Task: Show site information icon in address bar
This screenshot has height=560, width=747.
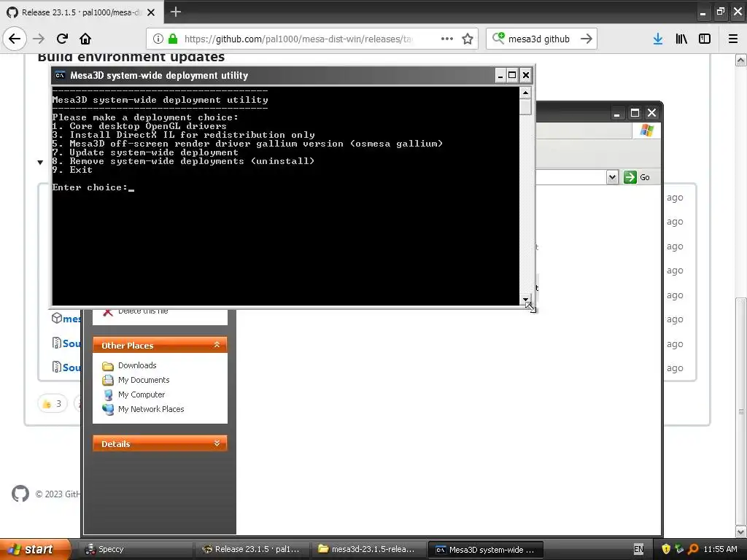Action: [x=158, y=39]
